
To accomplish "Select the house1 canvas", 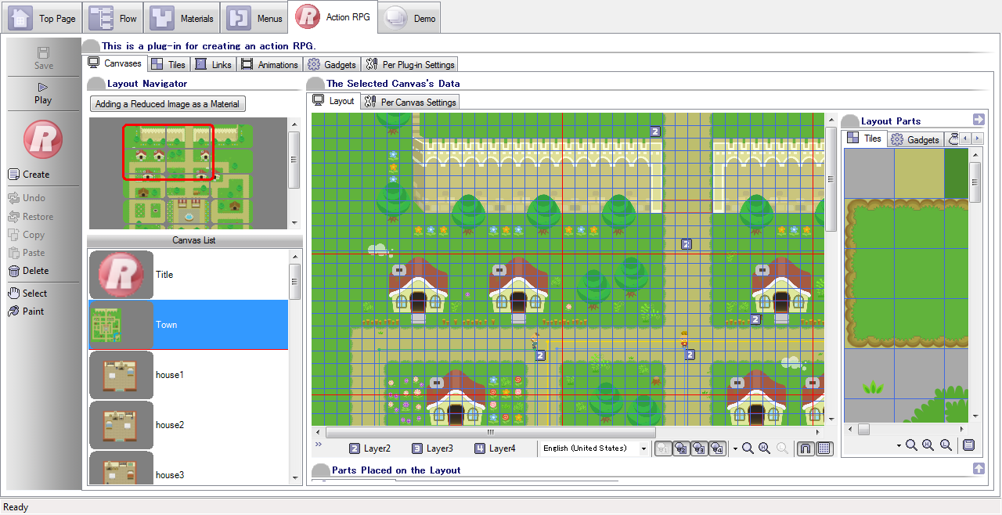I will (188, 375).
